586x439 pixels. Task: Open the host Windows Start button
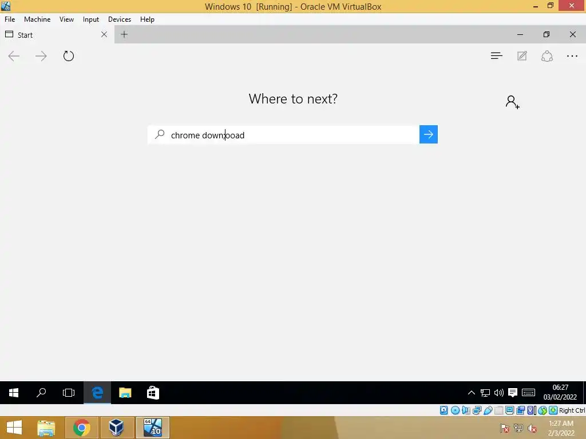coord(14,428)
